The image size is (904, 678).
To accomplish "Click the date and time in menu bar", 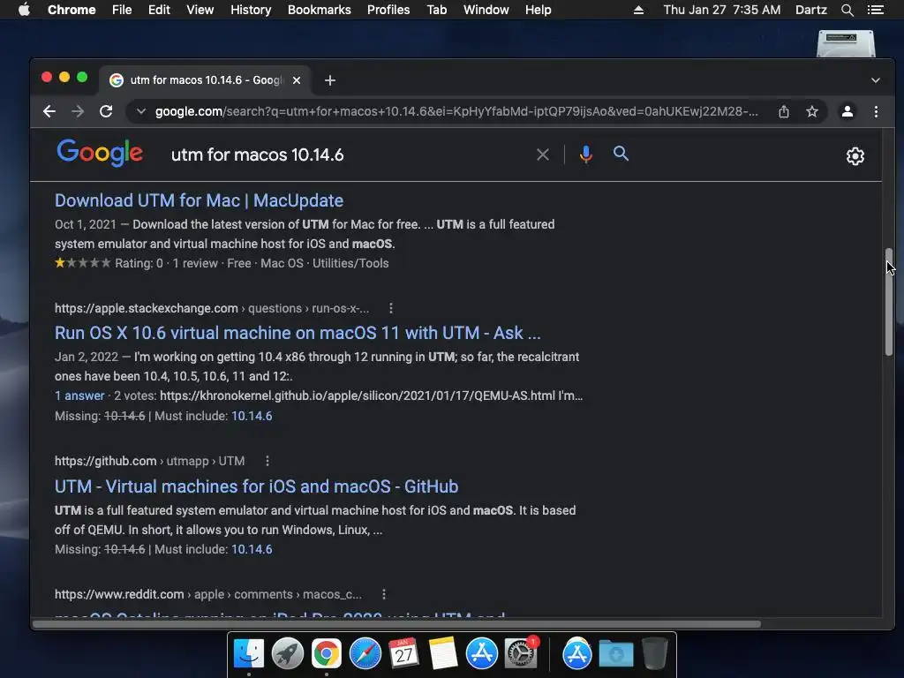I will [722, 10].
